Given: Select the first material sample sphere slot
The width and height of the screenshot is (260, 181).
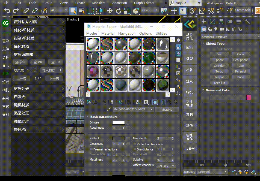Looking at the screenshot, I should click(x=93, y=44).
